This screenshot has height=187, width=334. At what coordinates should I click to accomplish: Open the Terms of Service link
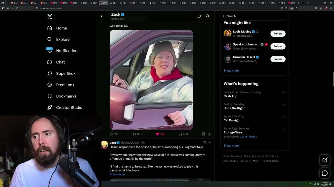(232, 156)
